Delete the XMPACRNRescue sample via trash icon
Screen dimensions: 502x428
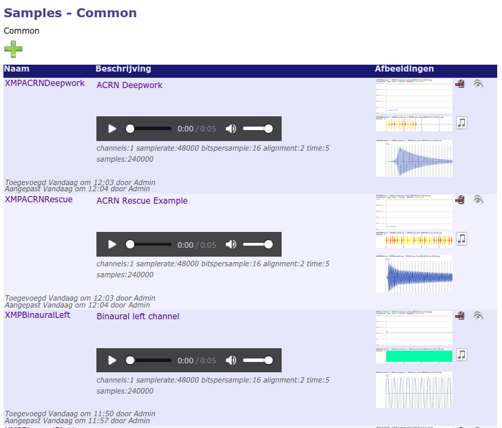coord(460,200)
